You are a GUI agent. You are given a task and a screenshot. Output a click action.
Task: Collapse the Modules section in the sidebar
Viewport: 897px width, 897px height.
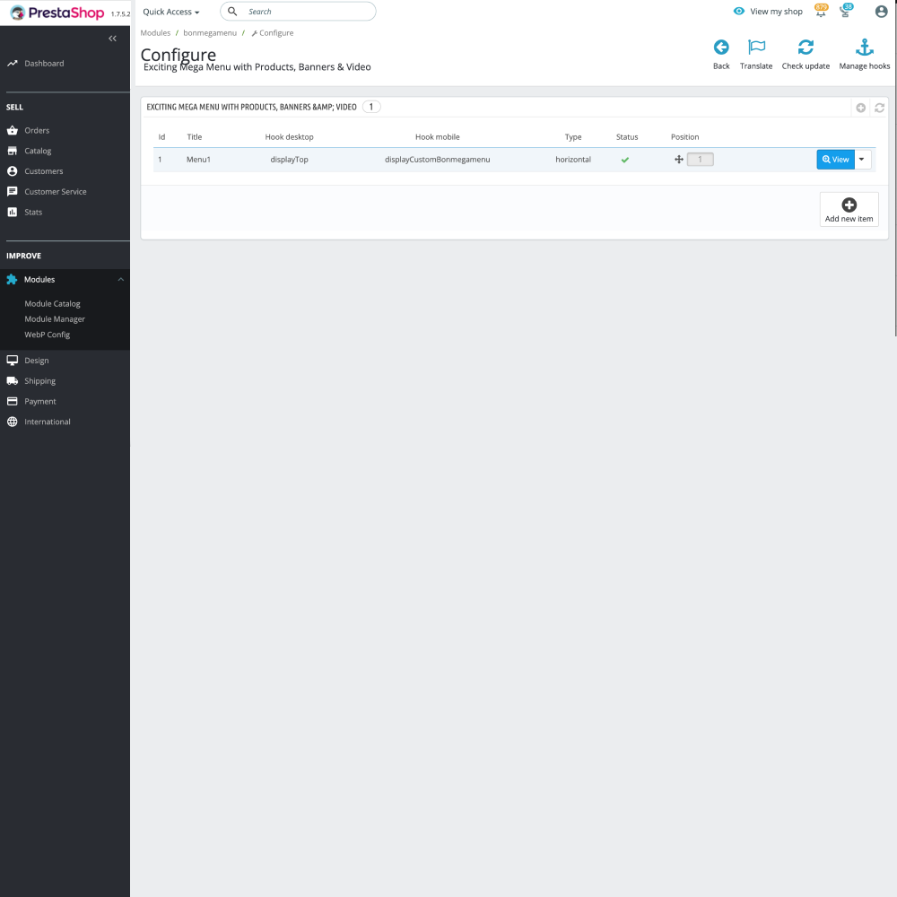[x=120, y=279]
